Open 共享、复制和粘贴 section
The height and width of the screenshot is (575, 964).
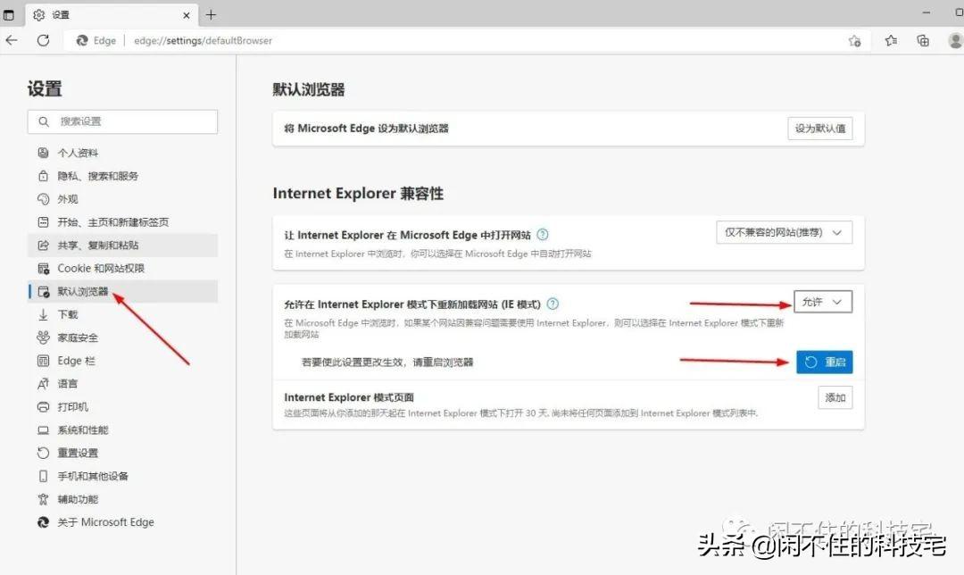122,246
